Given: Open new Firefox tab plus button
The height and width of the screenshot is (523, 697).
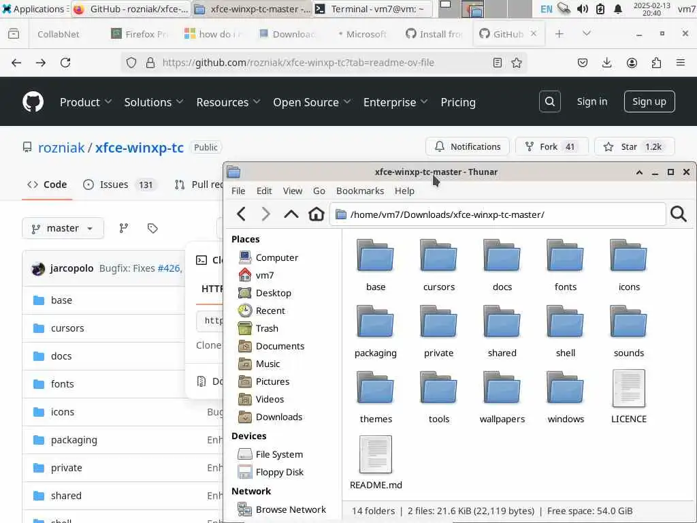Looking at the screenshot, I should pos(560,34).
